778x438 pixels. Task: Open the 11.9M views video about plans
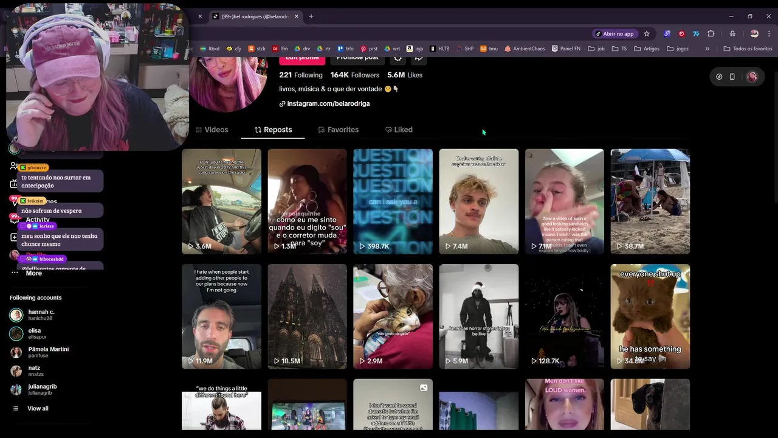point(221,316)
